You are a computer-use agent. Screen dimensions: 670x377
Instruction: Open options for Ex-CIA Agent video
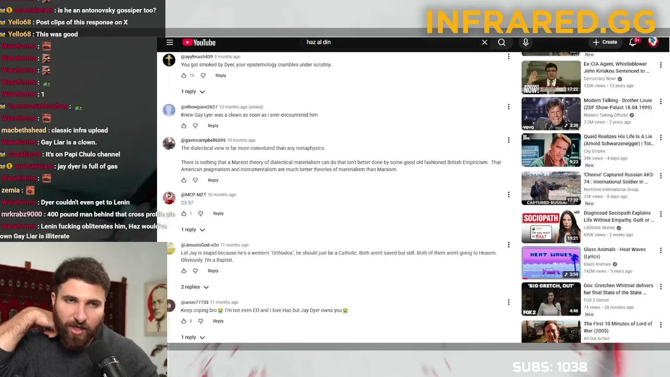pos(661,65)
